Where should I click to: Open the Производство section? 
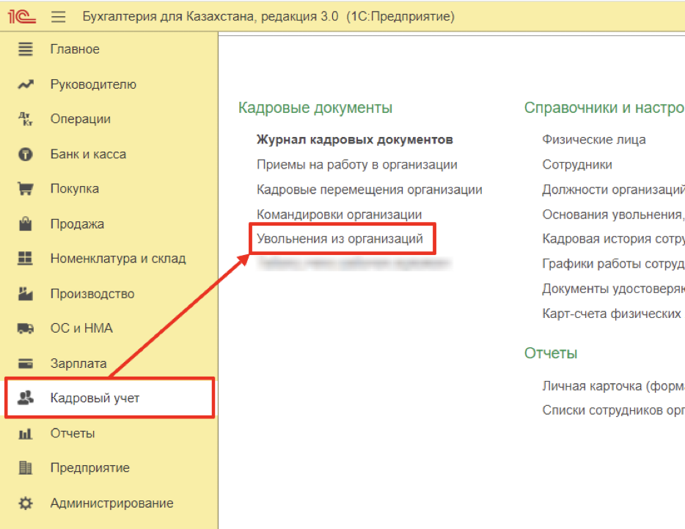[92, 294]
